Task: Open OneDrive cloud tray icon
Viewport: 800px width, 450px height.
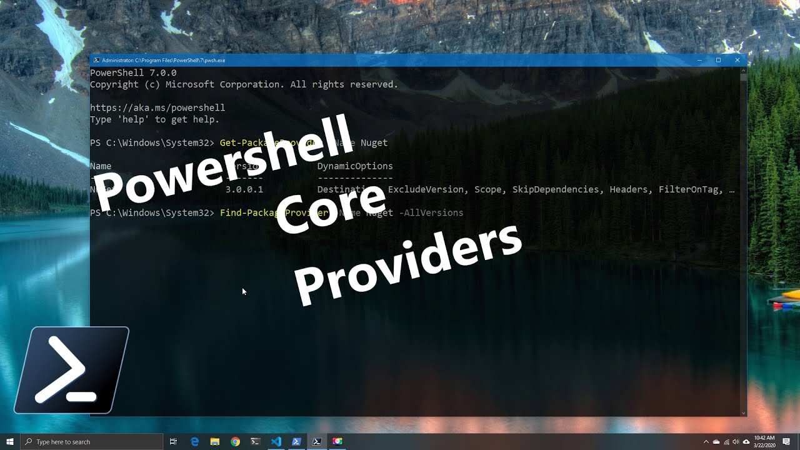Action: 716,442
